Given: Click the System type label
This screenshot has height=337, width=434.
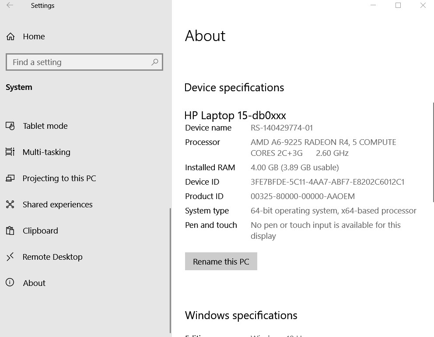Looking at the screenshot, I should pyautogui.click(x=207, y=211).
